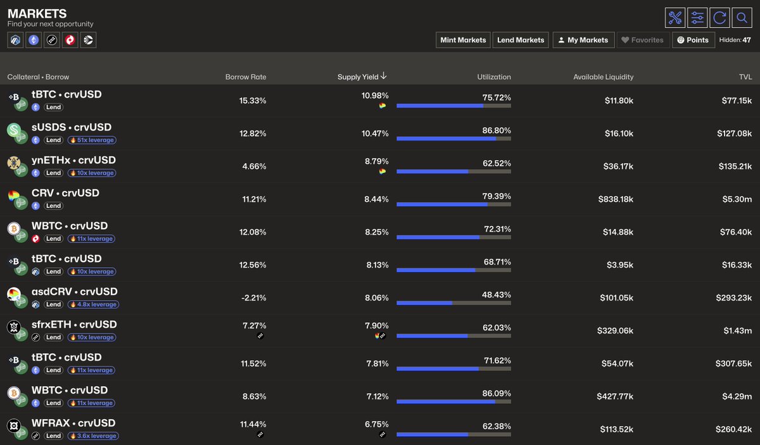Screen dimensions: 760x445
Task: Toggle the white striped-circle network filter icon
Action: click(89, 40)
